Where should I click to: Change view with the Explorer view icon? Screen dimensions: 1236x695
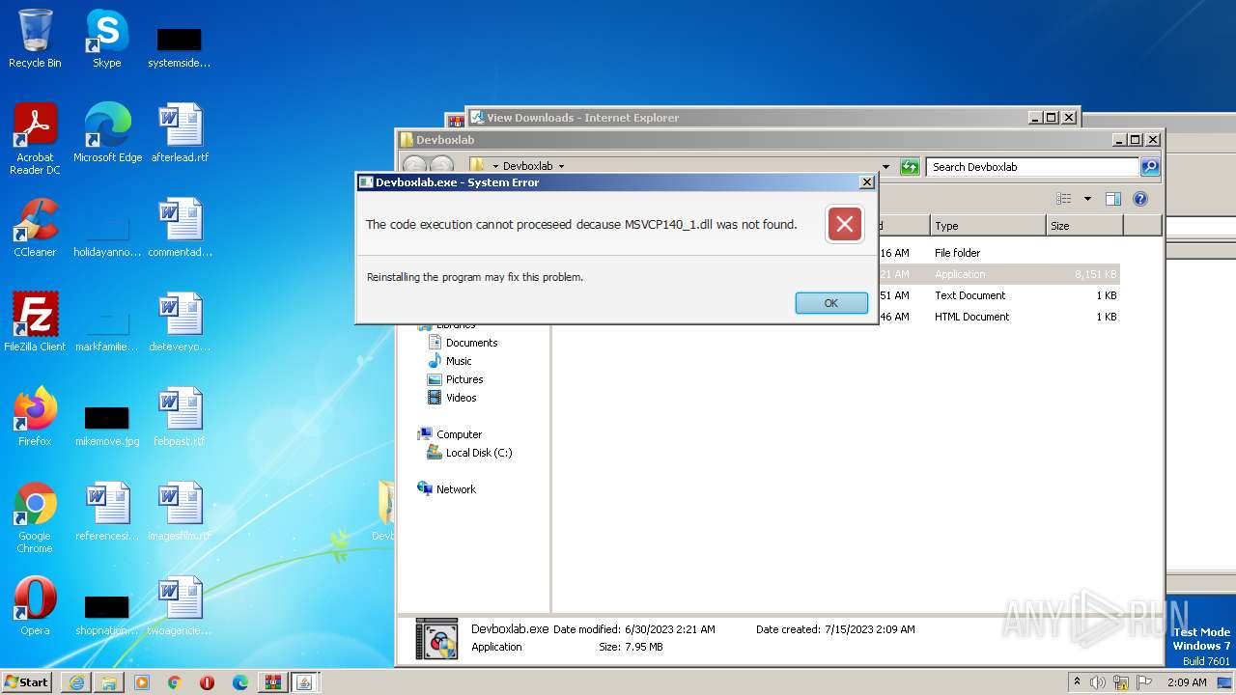coord(1064,199)
